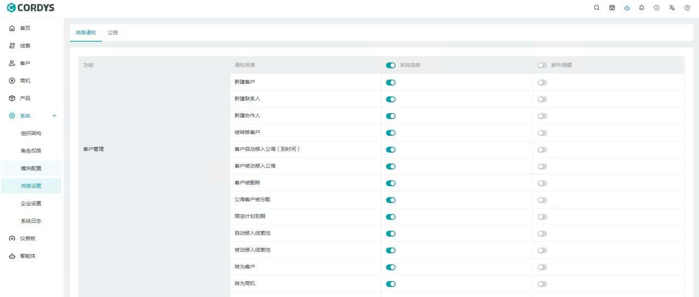This screenshot has height=297, width=699.
Task: Click the 功能 column header
Action: tap(88, 65)
